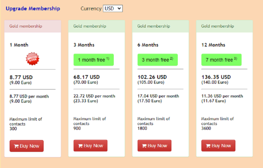The width and height of the screenshot is (263, 168).
Task: Click the red Special Offer badge
Action: tap(33, 59)
